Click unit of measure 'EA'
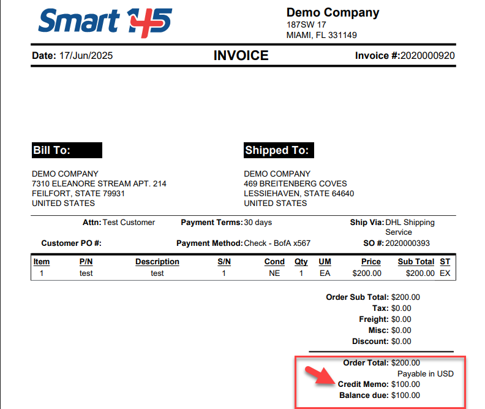The image size is (485, 409). click(x=325, y=273)
